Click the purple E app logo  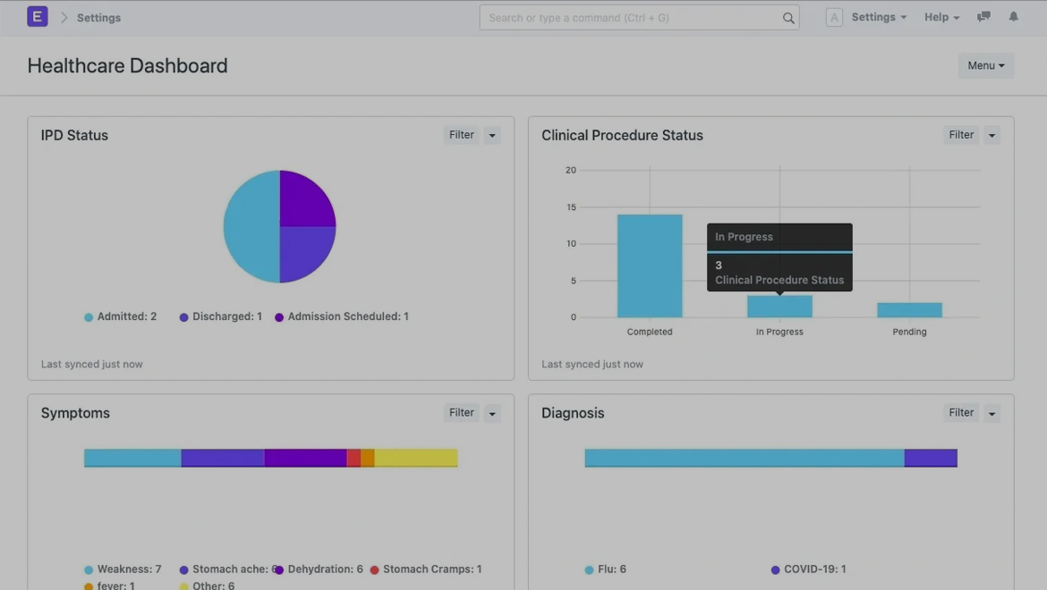[x=38, y=17]
